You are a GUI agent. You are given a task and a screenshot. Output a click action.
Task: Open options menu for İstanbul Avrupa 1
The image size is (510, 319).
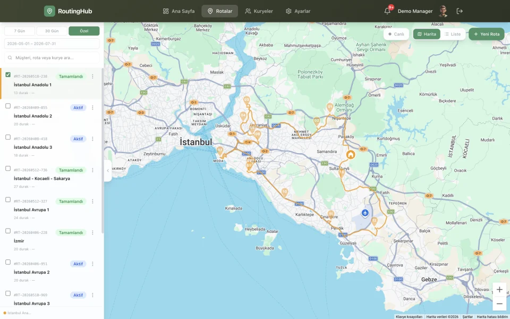[92, 202]
